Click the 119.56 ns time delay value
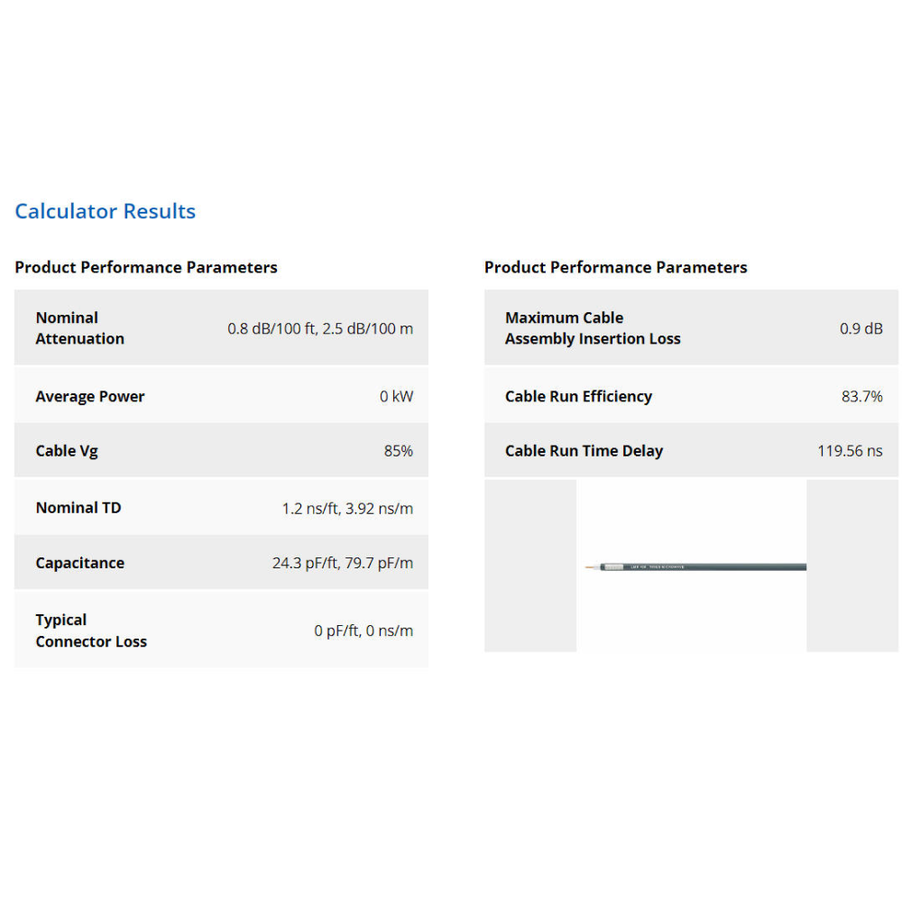This screenshot has height=902, width=902. (x=850, y=451)
